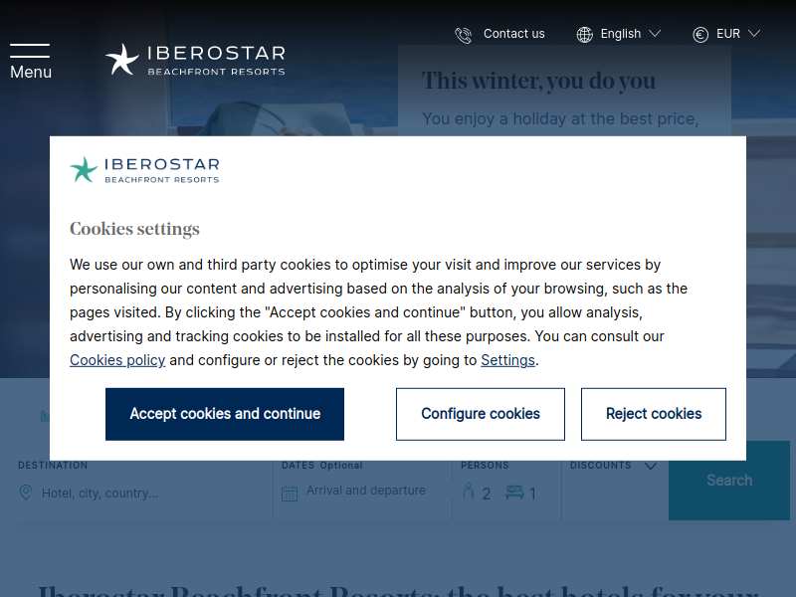Expand the Discounts chevron
Image resolution: width=796 pixels, height=597 pixels.
pos(651,466)
